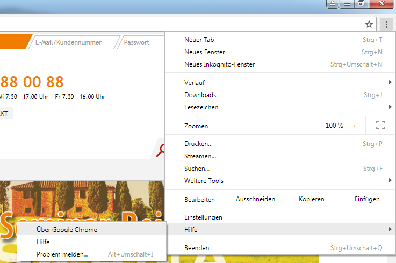Click the Einfügen button

pyautogui.click(x=367, y=199)
